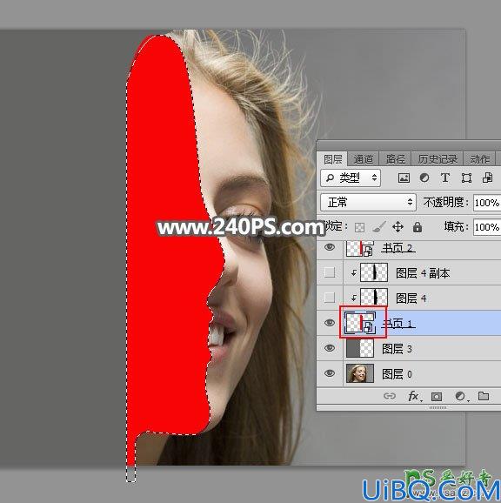The image size is (501, 503).
Task: Click the 填充 label
Action: tap(456, 227)
